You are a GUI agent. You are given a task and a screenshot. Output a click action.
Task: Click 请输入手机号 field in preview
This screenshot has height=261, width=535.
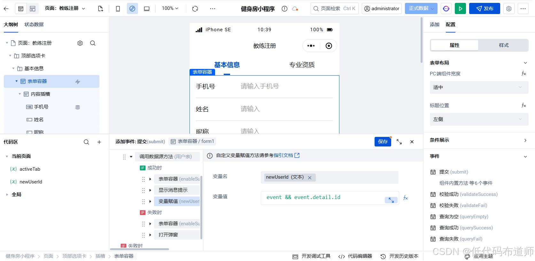click(x=260, y=86)
